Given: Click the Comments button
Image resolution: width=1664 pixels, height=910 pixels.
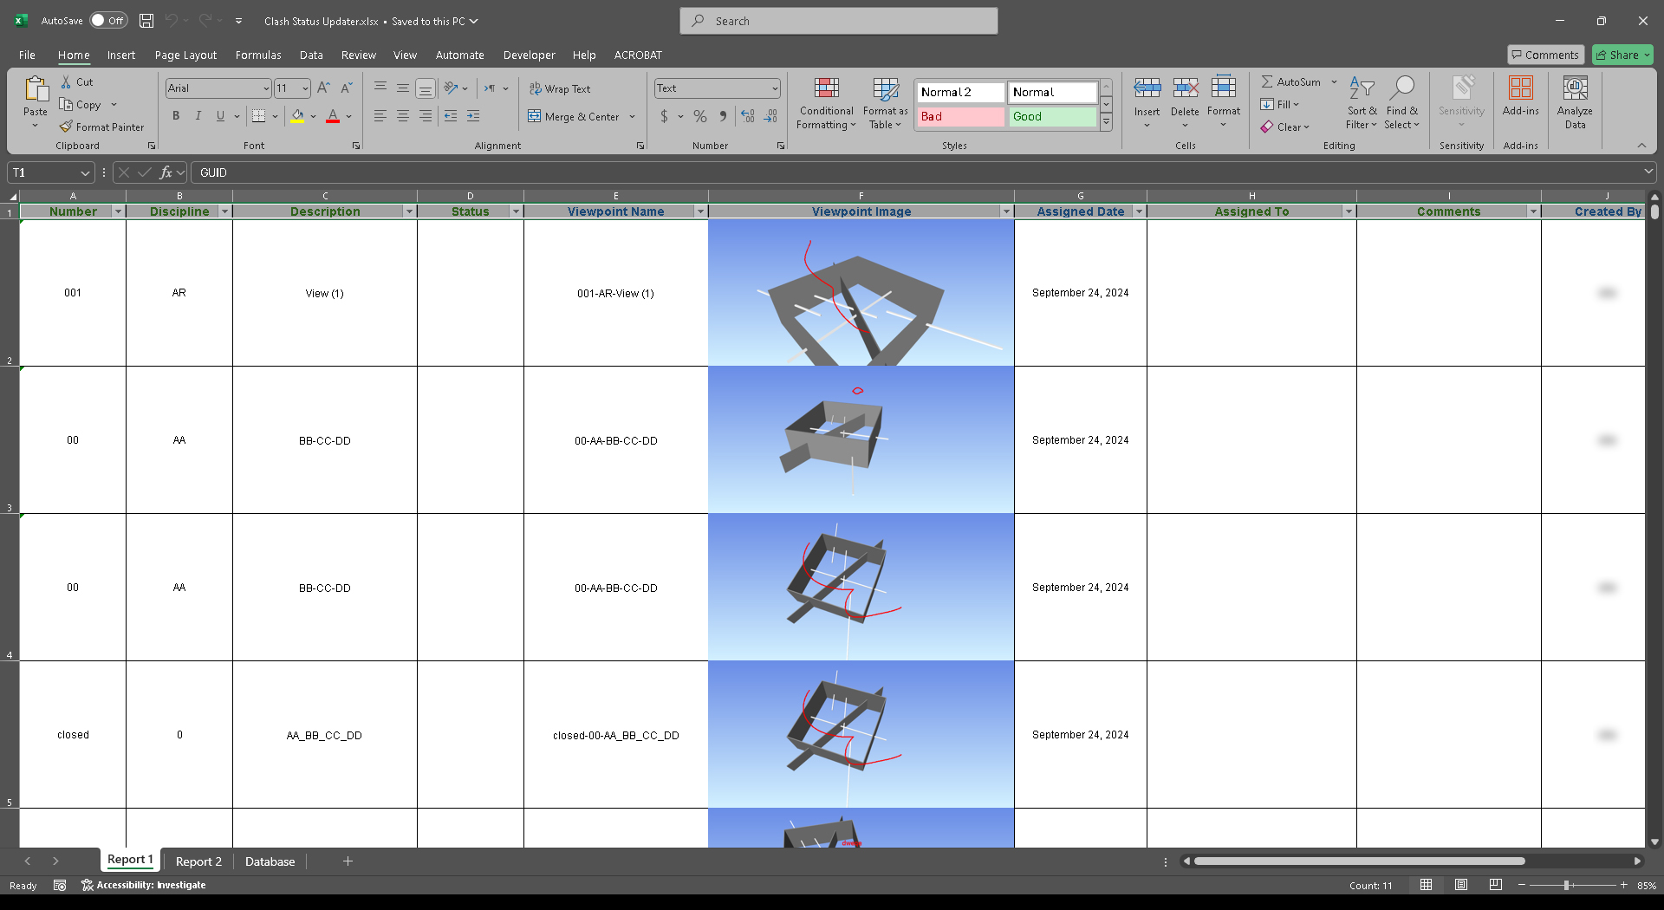Looking at the screenshot, I should (1545, 55).
